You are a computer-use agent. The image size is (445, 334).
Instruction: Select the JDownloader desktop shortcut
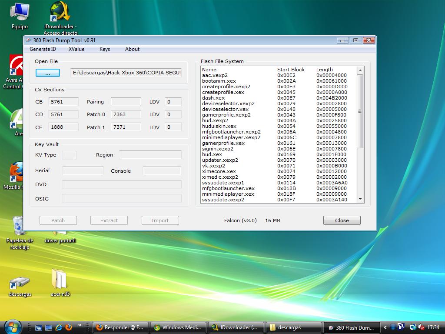point(60,17)
